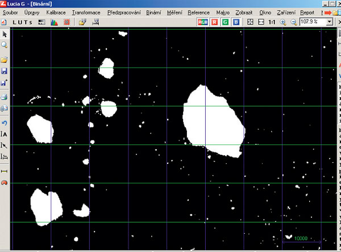Click the histogram icon beside LUTs
The width and height of the screenshot is (341, 252).
pos(55,22)
